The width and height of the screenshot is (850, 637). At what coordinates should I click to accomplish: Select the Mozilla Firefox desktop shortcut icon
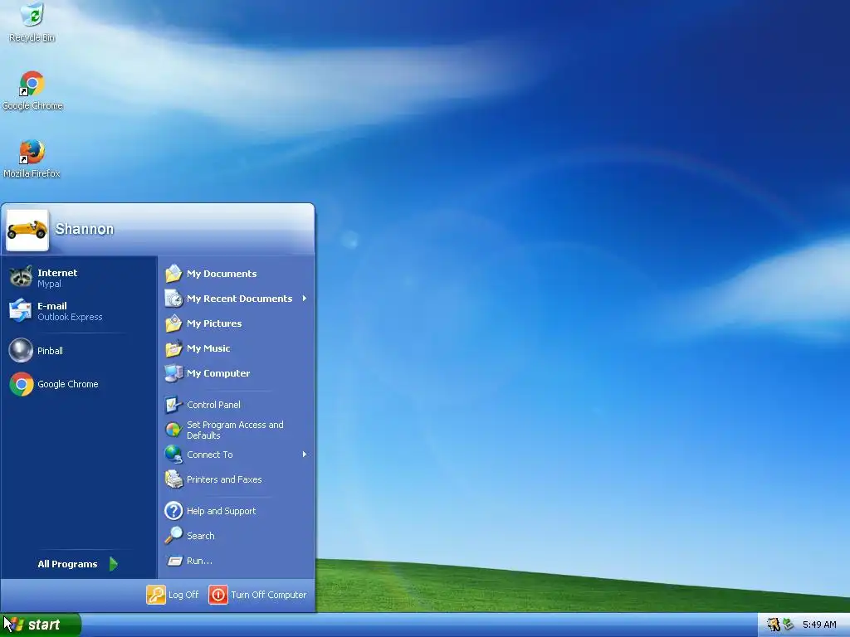click(x=32, y=152)
